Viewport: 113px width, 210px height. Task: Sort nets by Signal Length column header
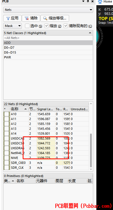pos(46,109)
